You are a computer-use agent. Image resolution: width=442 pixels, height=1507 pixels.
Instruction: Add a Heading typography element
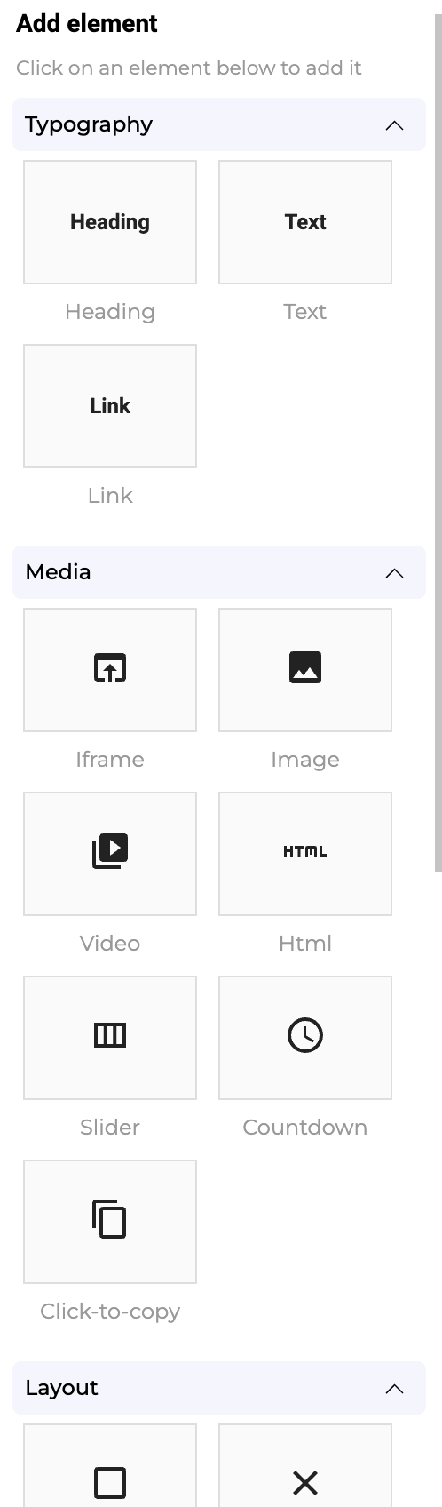point(110,222)
